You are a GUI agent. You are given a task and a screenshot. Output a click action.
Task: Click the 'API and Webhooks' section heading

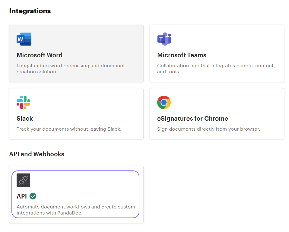[x=37, y=154]
